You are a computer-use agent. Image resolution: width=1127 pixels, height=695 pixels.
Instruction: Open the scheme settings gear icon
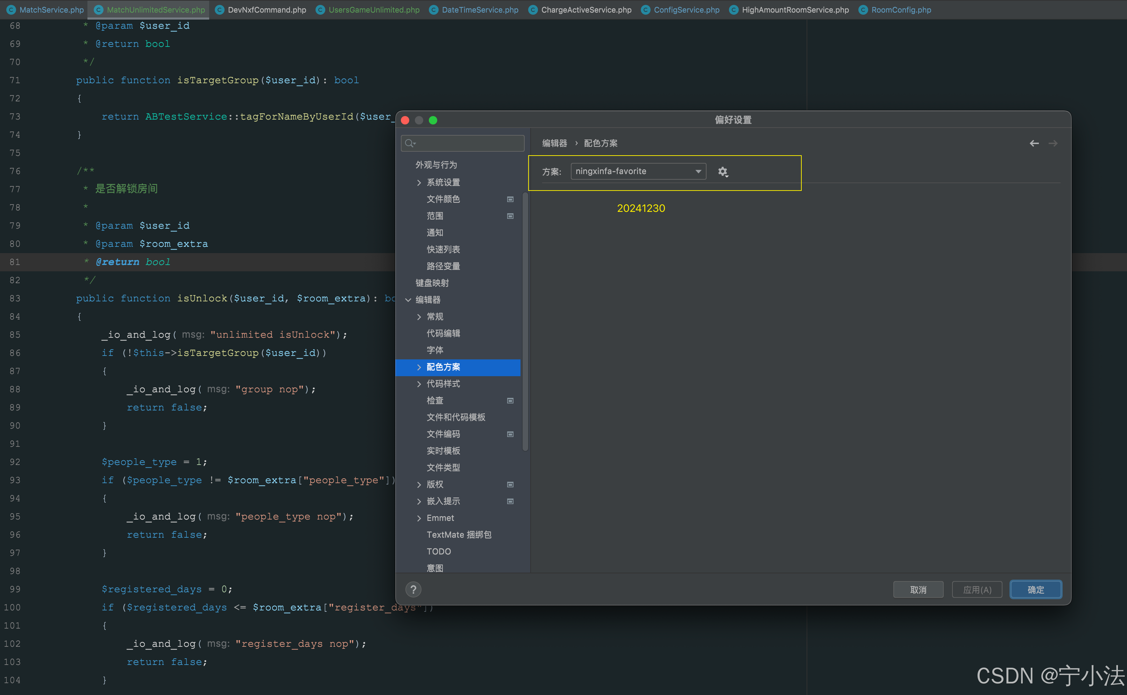tap(723, 172)
